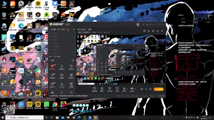Show hidden icons in the system tray

pos(184,117)
